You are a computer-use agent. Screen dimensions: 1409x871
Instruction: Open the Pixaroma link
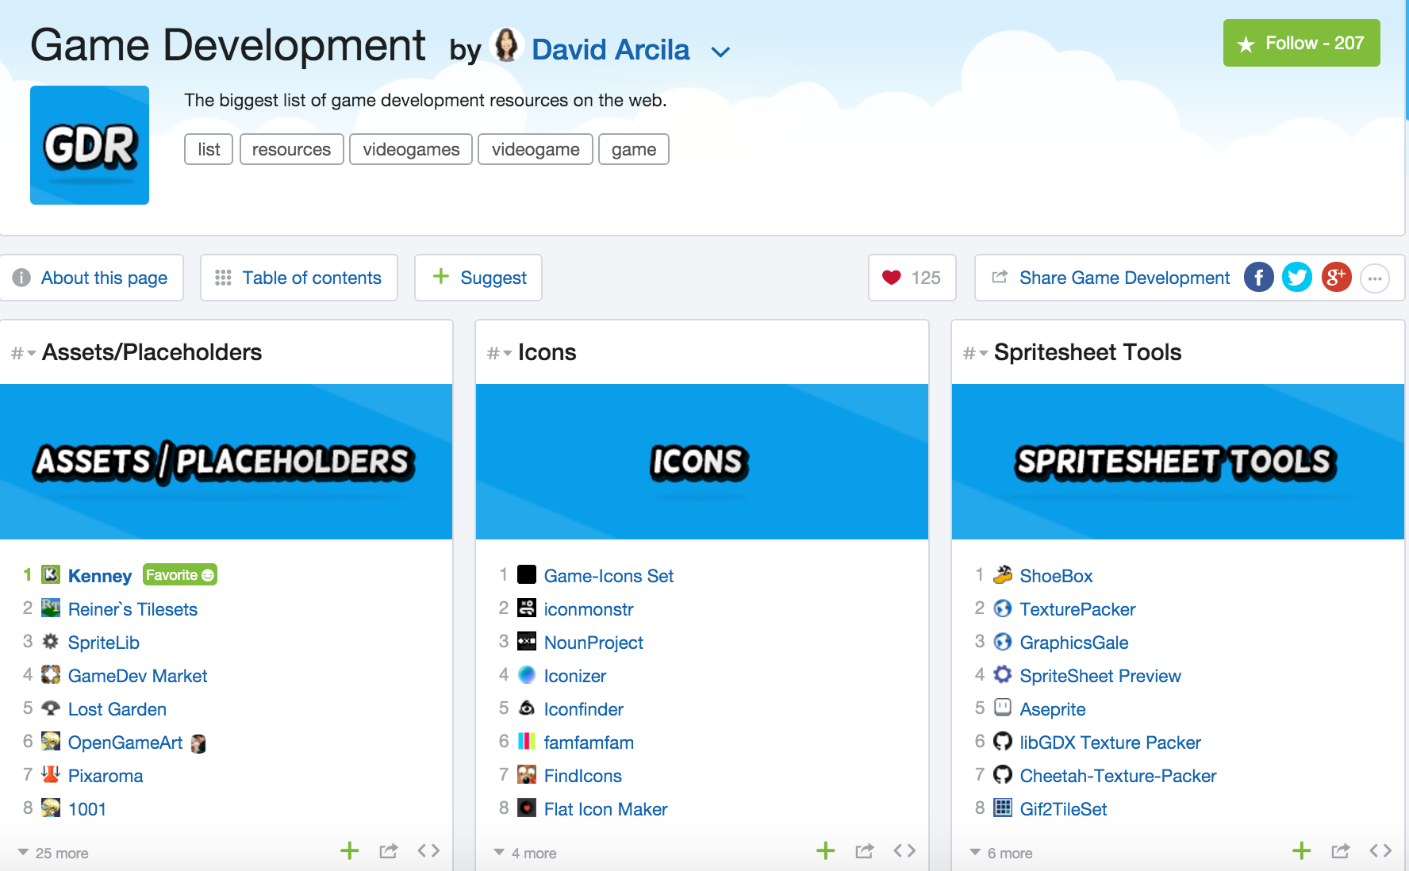point(106,776)
